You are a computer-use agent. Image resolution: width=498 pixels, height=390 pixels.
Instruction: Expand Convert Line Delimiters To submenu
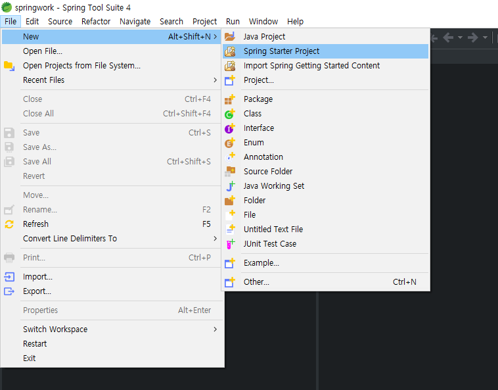tap(215, 238)
